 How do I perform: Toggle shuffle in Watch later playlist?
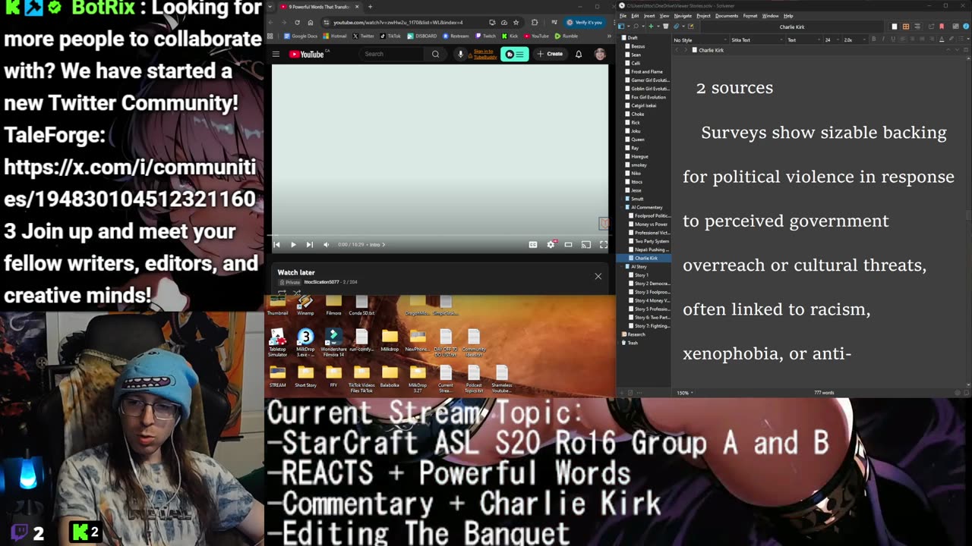297,293
